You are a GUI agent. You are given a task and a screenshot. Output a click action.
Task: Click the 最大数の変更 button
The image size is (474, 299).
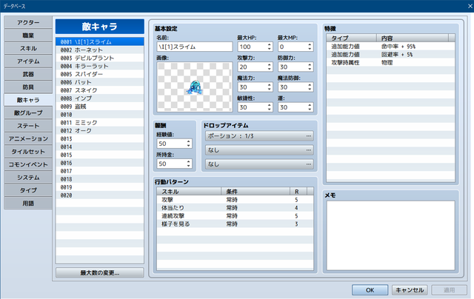(x=100, y=272)
